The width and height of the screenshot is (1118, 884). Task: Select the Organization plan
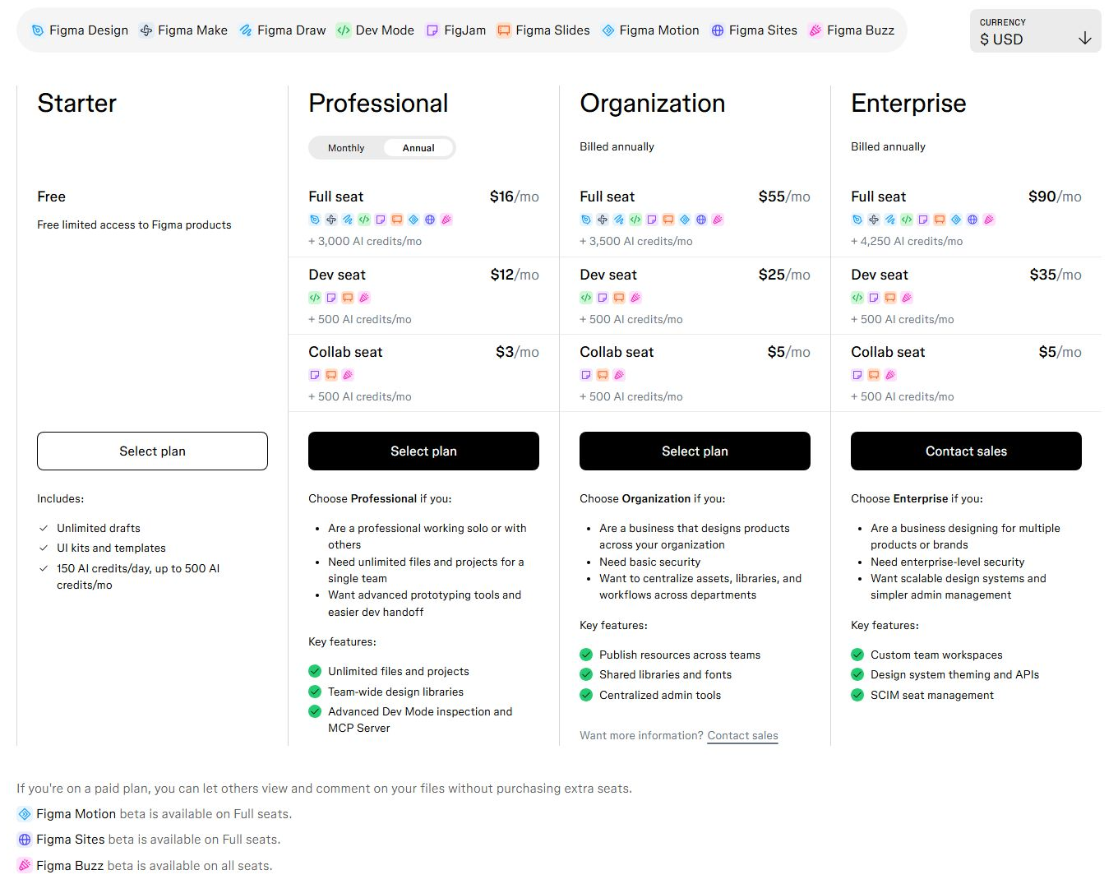tap(695, 451)
